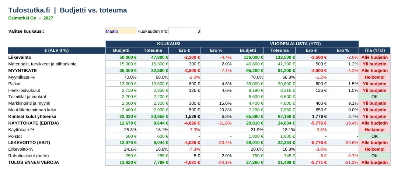This screenshot has height=169, width=398.
Task: Click Henkilösivukulut monthly actual 2,856 €
Action: [x=153, y=90]
